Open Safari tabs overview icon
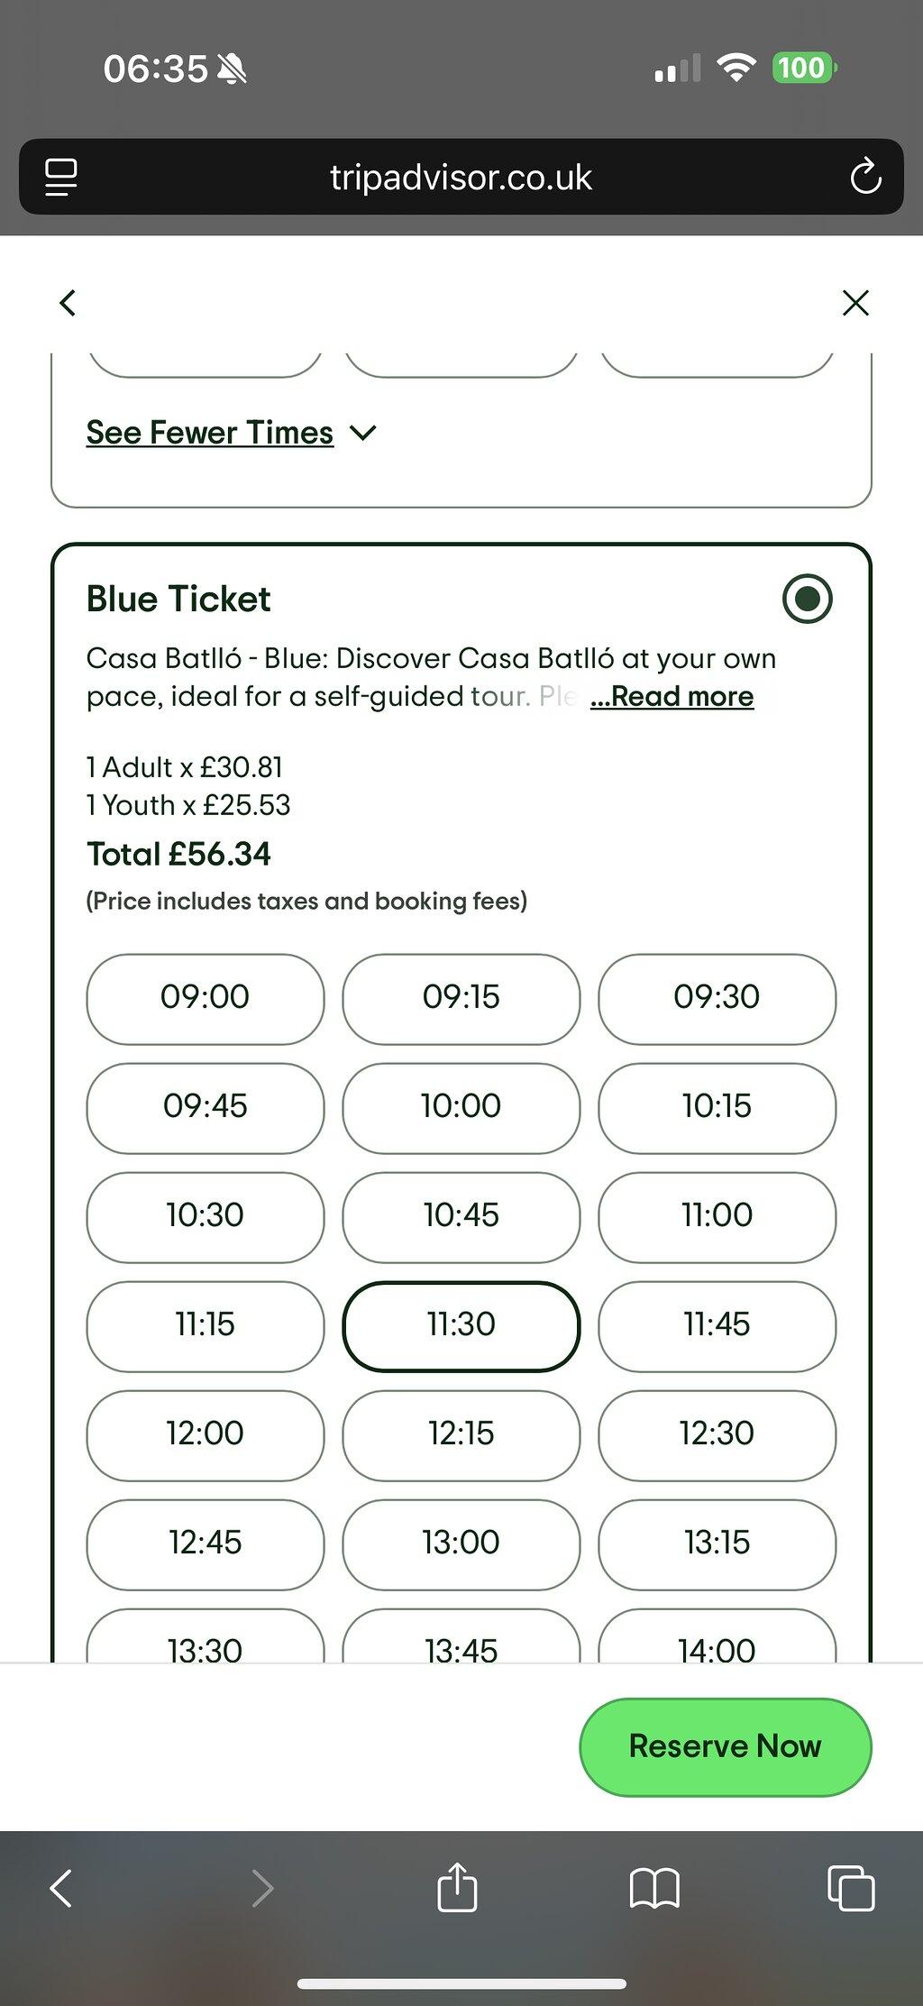923x2006 pixels. click(x=851, y=1887)
